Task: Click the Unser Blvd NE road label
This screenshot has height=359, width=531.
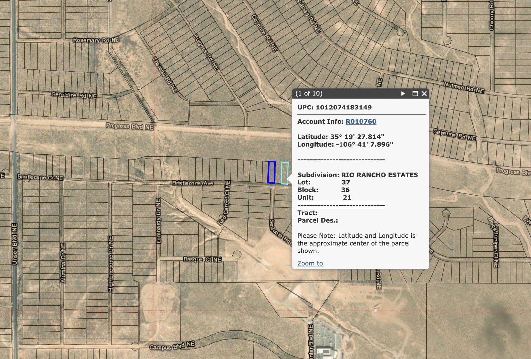Action: click(x=14, y=244)
